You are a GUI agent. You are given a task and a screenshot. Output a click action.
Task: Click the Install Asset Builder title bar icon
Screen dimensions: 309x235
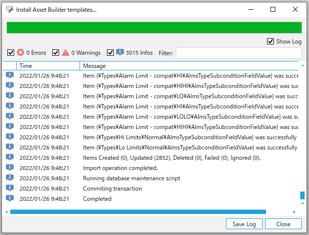(9, 9)
